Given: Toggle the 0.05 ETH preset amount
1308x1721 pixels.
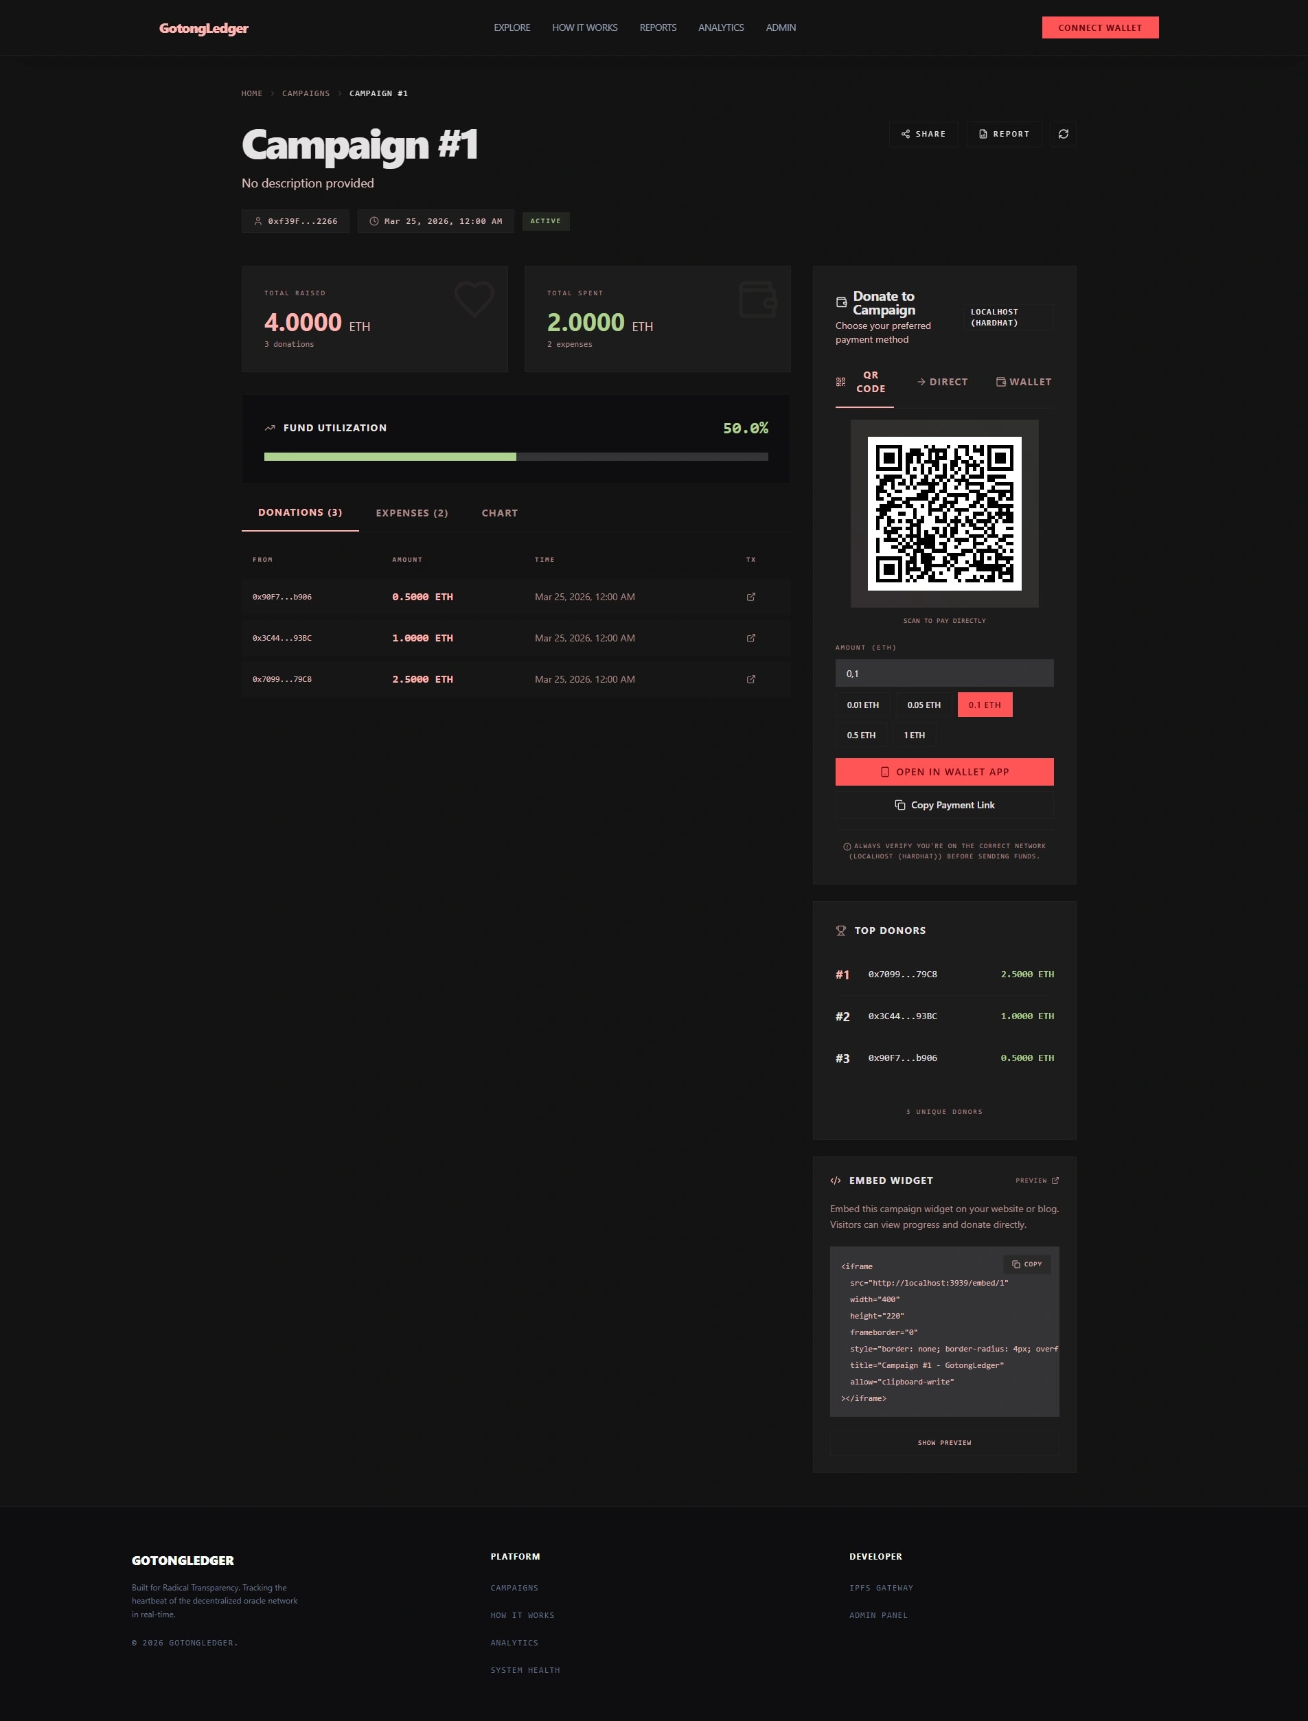Looking at the screenshot, I should 923,704.
